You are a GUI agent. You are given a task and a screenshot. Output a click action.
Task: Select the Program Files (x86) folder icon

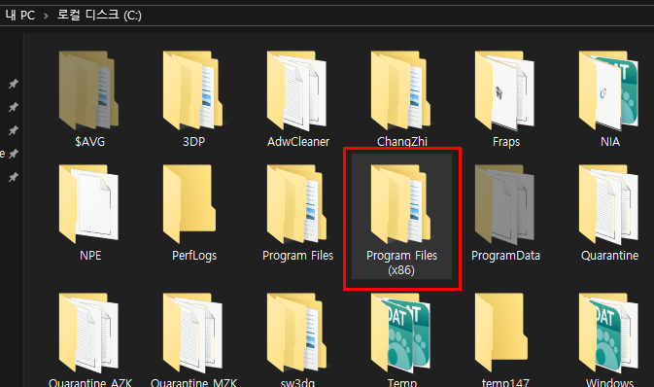point(400,204)
